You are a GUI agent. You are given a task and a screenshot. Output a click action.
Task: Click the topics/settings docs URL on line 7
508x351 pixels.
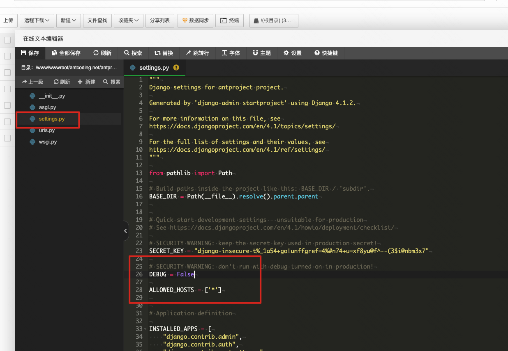[242, 126]
